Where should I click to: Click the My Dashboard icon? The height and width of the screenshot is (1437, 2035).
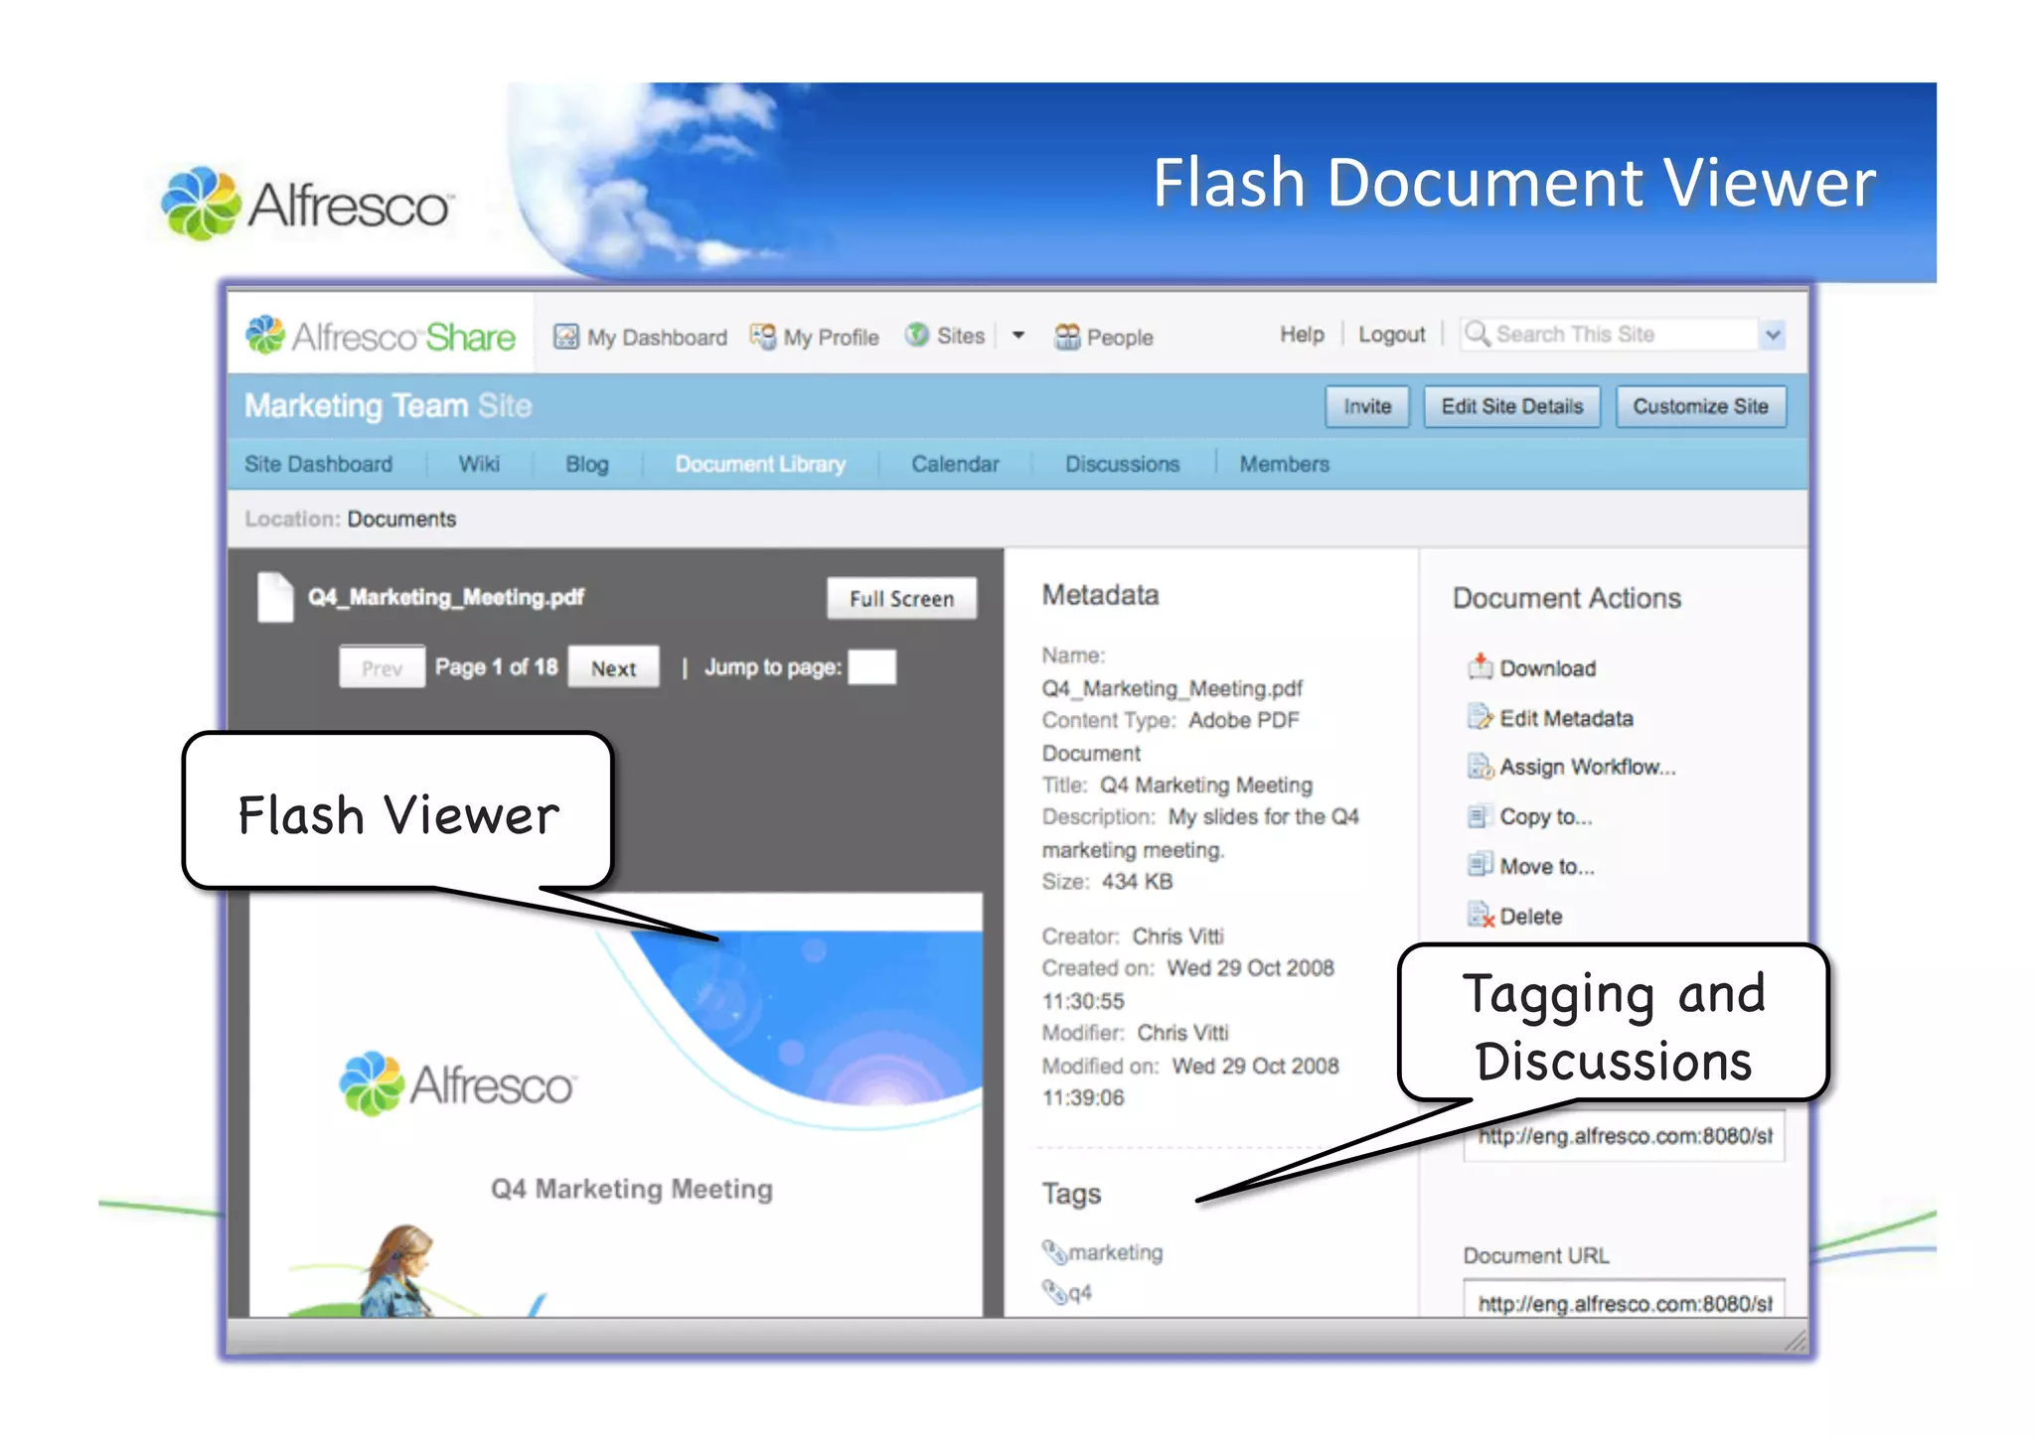tap(566, 337)
